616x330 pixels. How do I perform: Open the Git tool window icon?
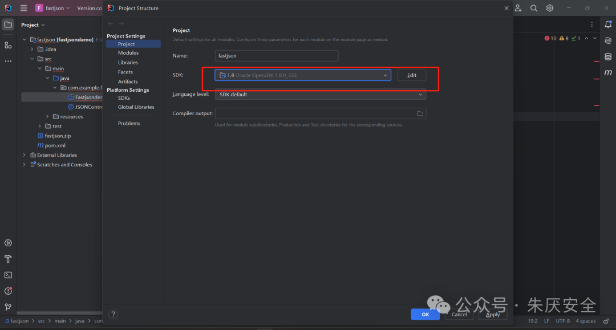click(8, 307)
